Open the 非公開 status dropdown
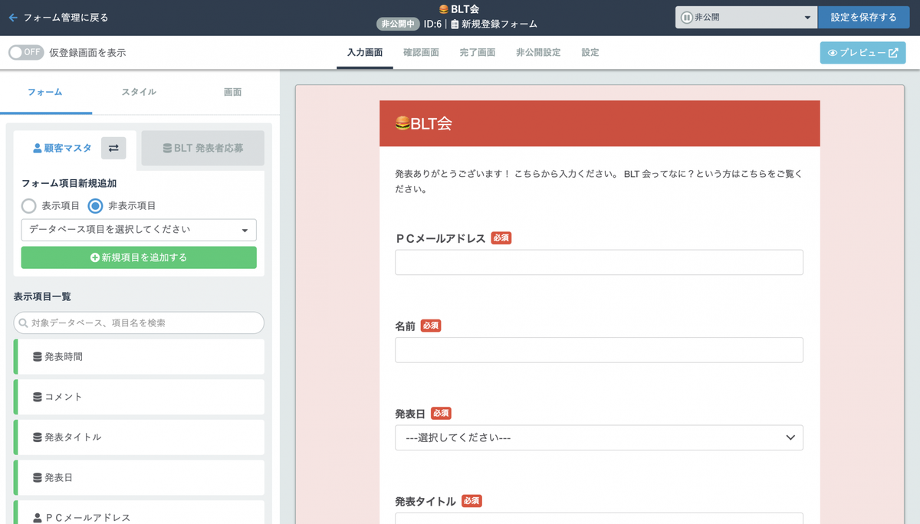Screen dimensions: 920x524 click(x=745, y=16)
